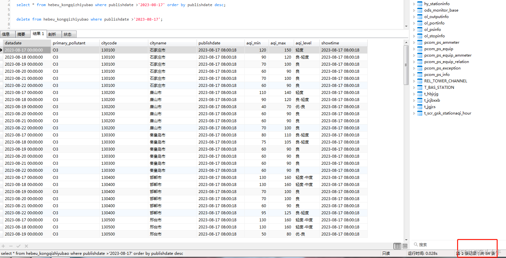506x258 pixels.
Task: Click the pcom_ps_equip_ammeter table icon
Action: 420,55
